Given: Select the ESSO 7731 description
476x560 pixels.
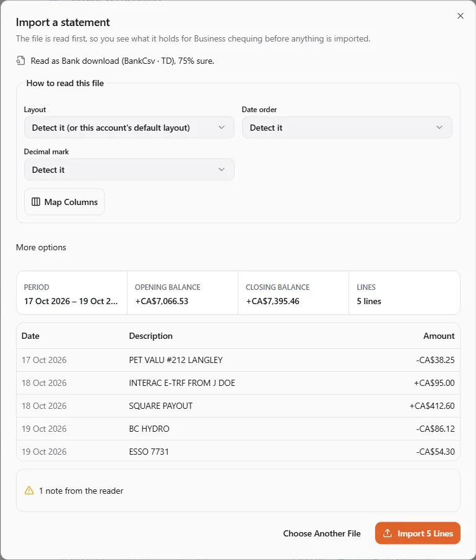Looking at the screenshot, I should (149, 452).
